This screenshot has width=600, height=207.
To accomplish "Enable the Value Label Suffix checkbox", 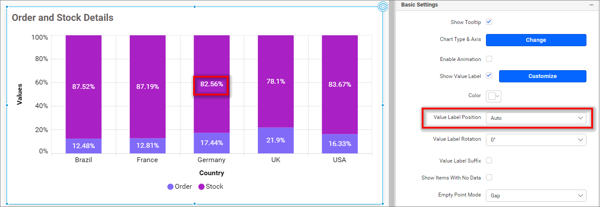I will coord(489,160).
